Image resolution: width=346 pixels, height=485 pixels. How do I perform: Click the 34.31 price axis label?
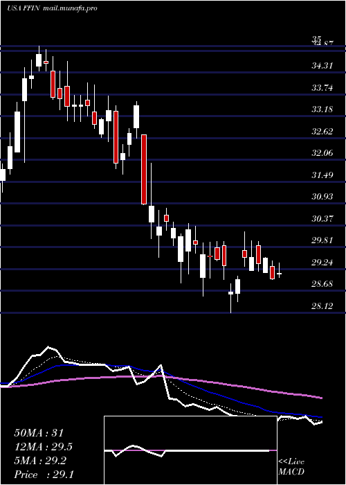click(x=322, y=66)
